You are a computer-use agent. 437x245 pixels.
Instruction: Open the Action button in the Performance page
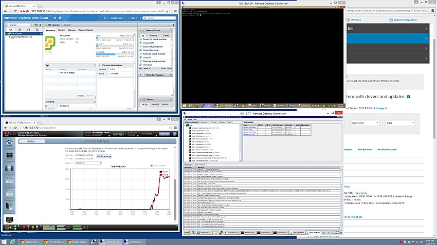coord(31,141)
